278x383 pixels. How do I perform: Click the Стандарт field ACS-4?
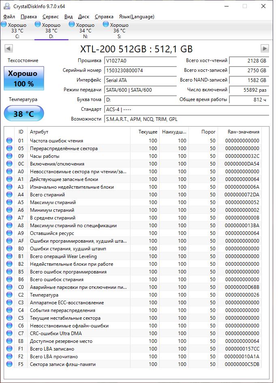[187, 110]
